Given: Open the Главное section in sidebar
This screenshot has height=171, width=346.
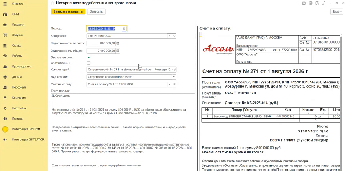Looking at the screenshot, I should point(18,4).
